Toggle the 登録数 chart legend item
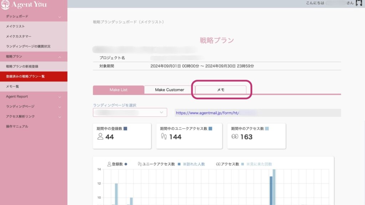This screenshot has width=365, height=205. (117, 164)
